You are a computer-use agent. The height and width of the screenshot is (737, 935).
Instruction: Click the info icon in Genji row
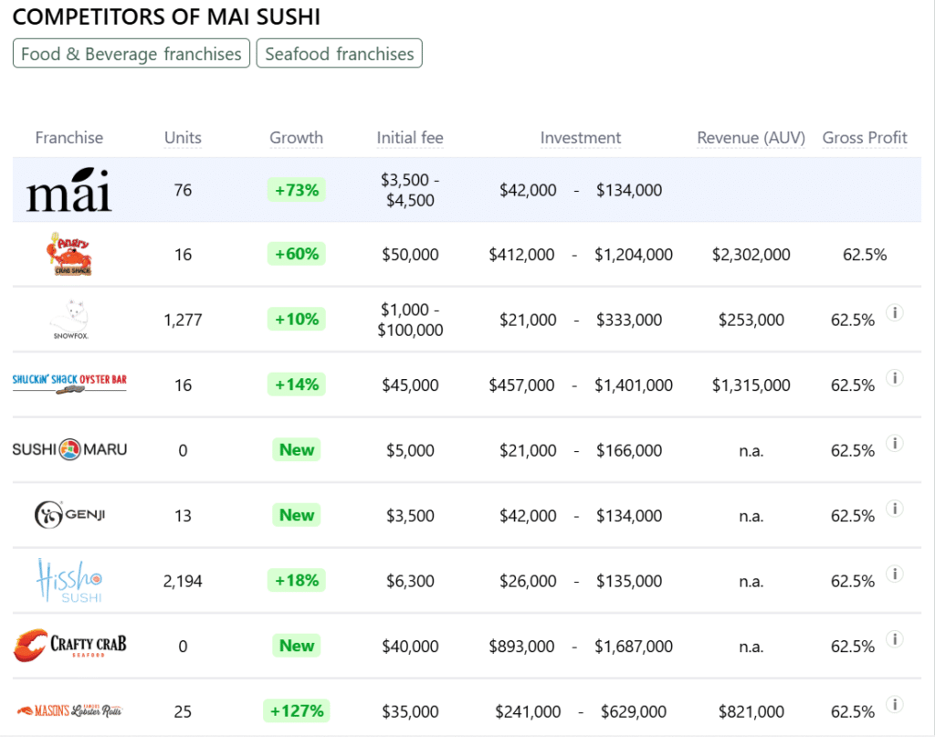click(x=895, y=509)
